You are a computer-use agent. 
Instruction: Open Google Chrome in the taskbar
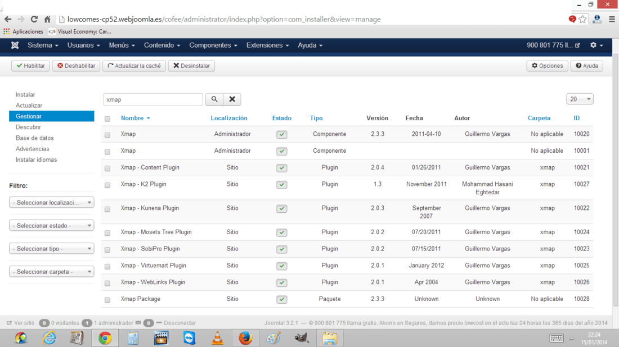[105, 339]
